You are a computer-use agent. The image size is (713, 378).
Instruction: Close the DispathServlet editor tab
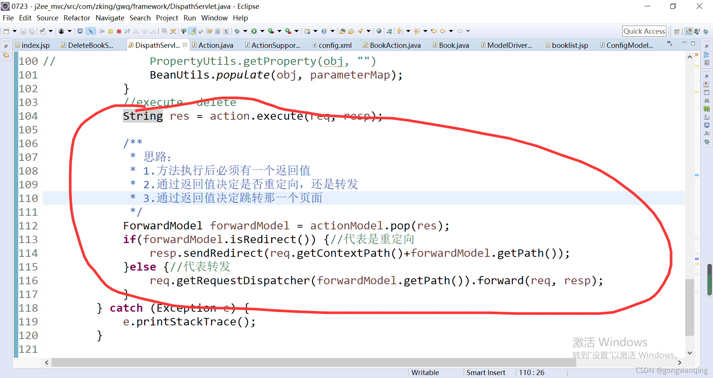click(185, 45)
